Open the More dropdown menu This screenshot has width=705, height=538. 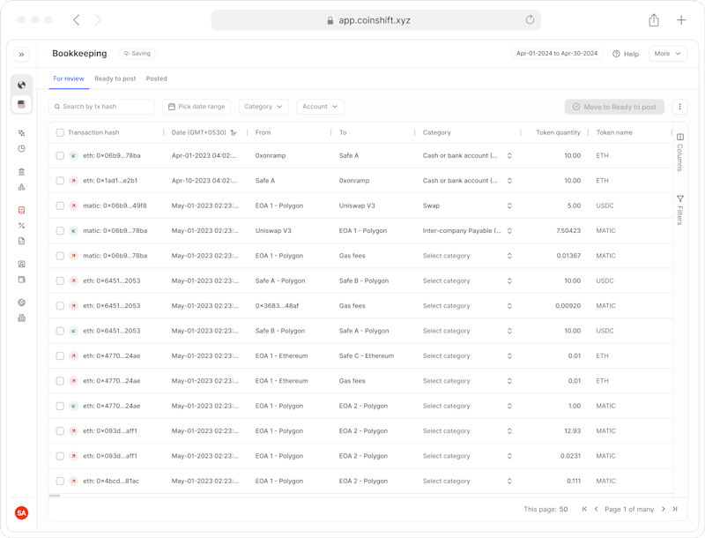[668, 54]
